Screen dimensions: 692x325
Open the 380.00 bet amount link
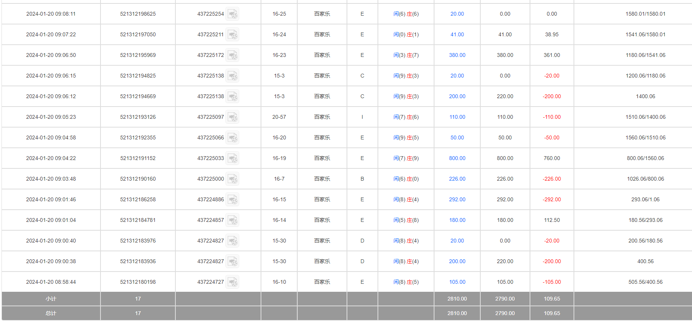click(457, 55)
